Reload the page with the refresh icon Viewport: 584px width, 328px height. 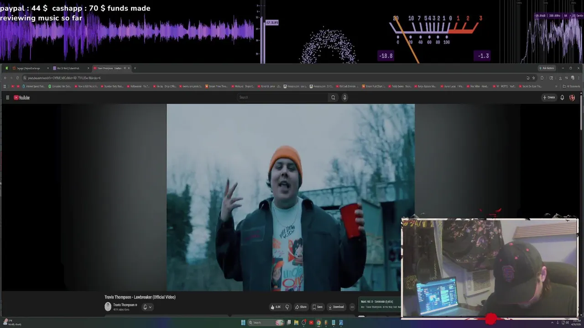(x=17, y=78)
